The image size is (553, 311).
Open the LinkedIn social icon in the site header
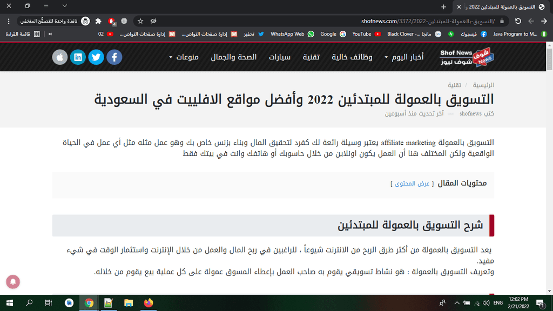coord(78,57)
